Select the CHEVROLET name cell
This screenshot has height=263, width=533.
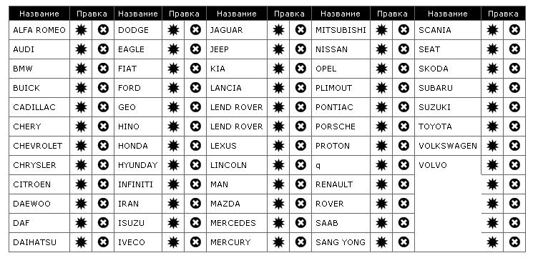click(39, 146)
